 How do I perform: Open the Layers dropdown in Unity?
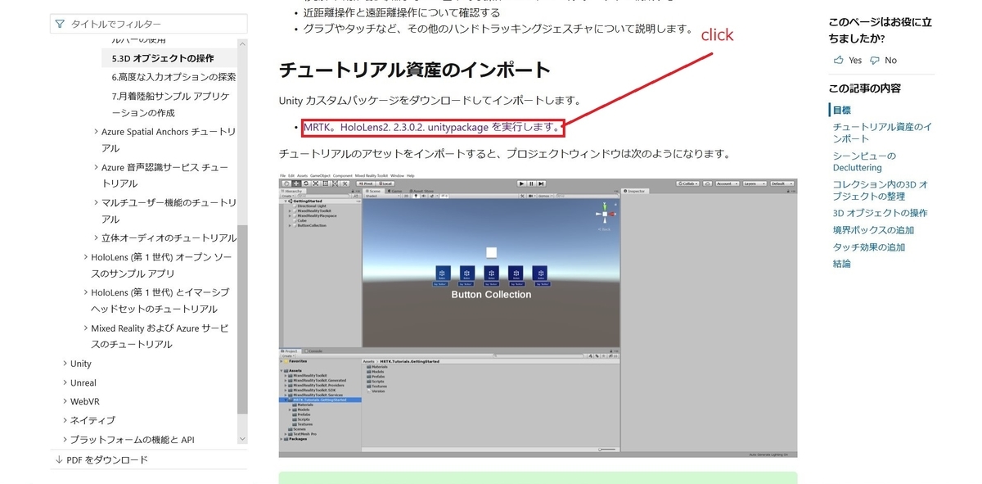point(755,183)
